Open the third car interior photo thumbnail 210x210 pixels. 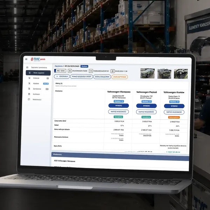181,74
